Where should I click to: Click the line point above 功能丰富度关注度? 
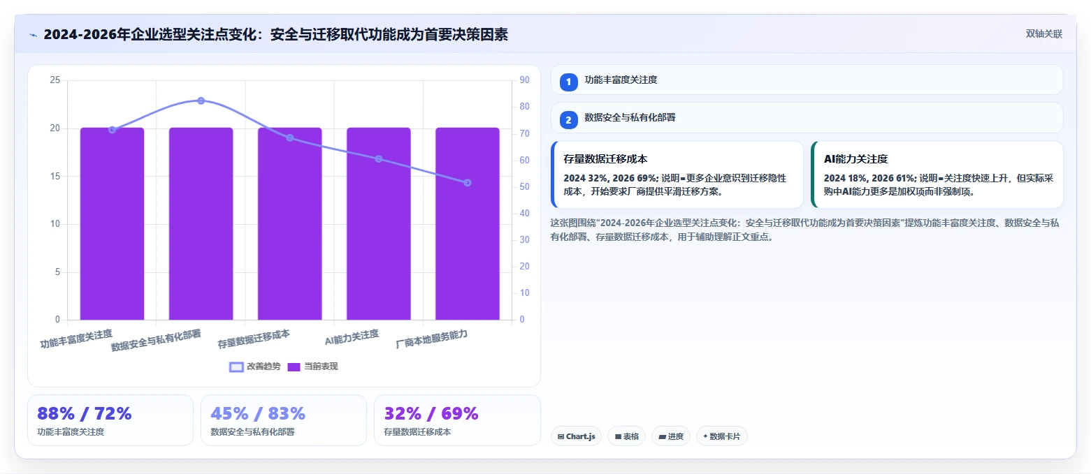[x=112, y=129]
